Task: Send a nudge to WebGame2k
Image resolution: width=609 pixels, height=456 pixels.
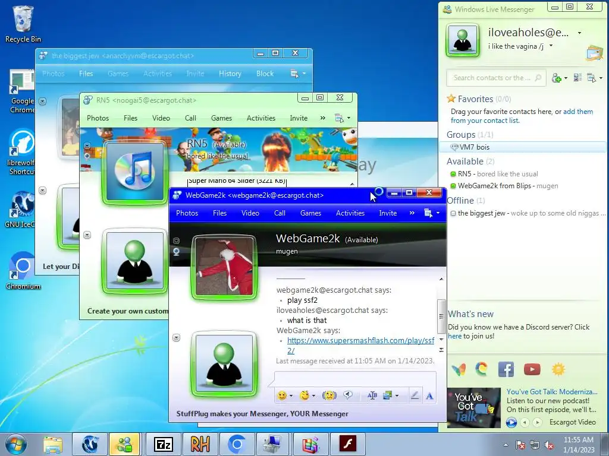Action: (329, 395)
